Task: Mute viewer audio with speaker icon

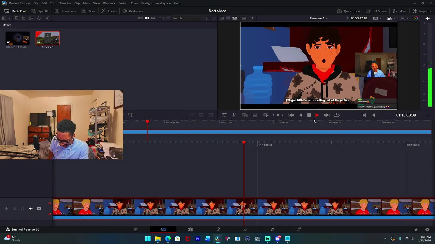Action: (428, 18)
